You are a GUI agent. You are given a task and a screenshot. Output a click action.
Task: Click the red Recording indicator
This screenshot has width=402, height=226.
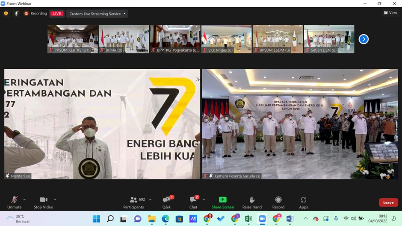(x=35, y=13)
